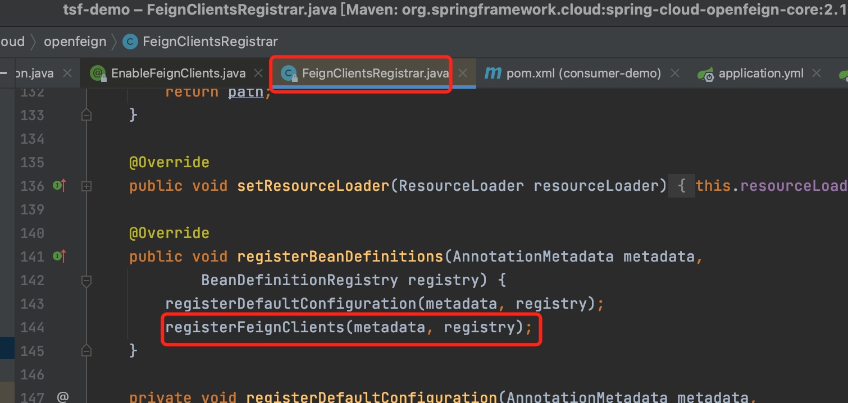This screenshot has width=848, height=403.
Task: Click the YAML file icon on application.yml tab
Action: tap(705, 74)
